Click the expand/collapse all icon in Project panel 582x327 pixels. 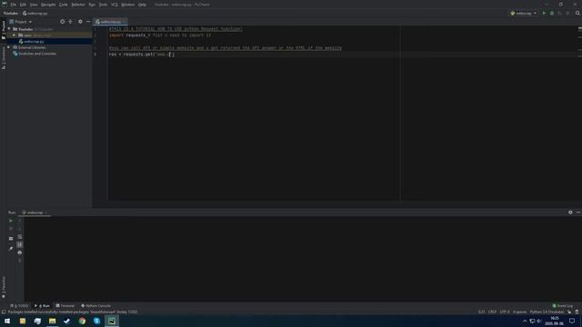click(x=71, y=22)
